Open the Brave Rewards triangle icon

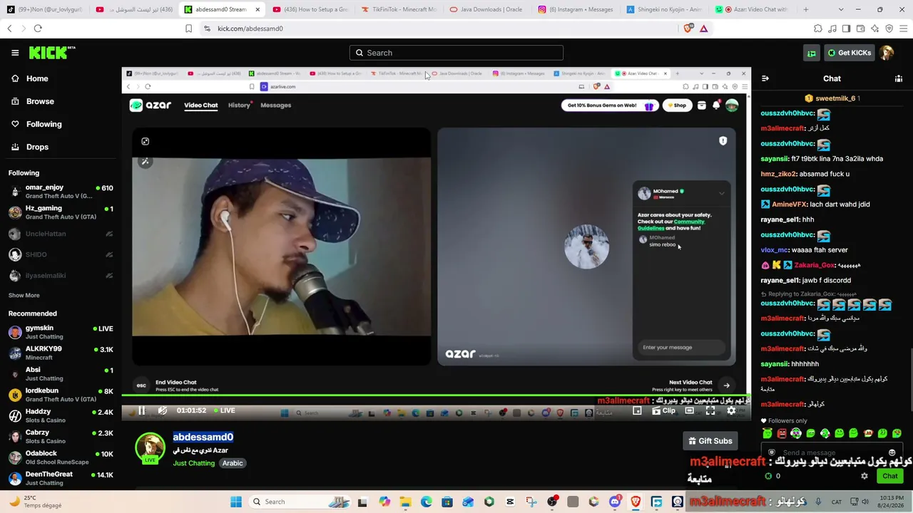(703, 28)
